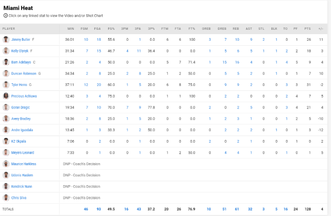View Tyler Herro's 20 field goal attempts

pyautogui.click(x=99, y=85)
